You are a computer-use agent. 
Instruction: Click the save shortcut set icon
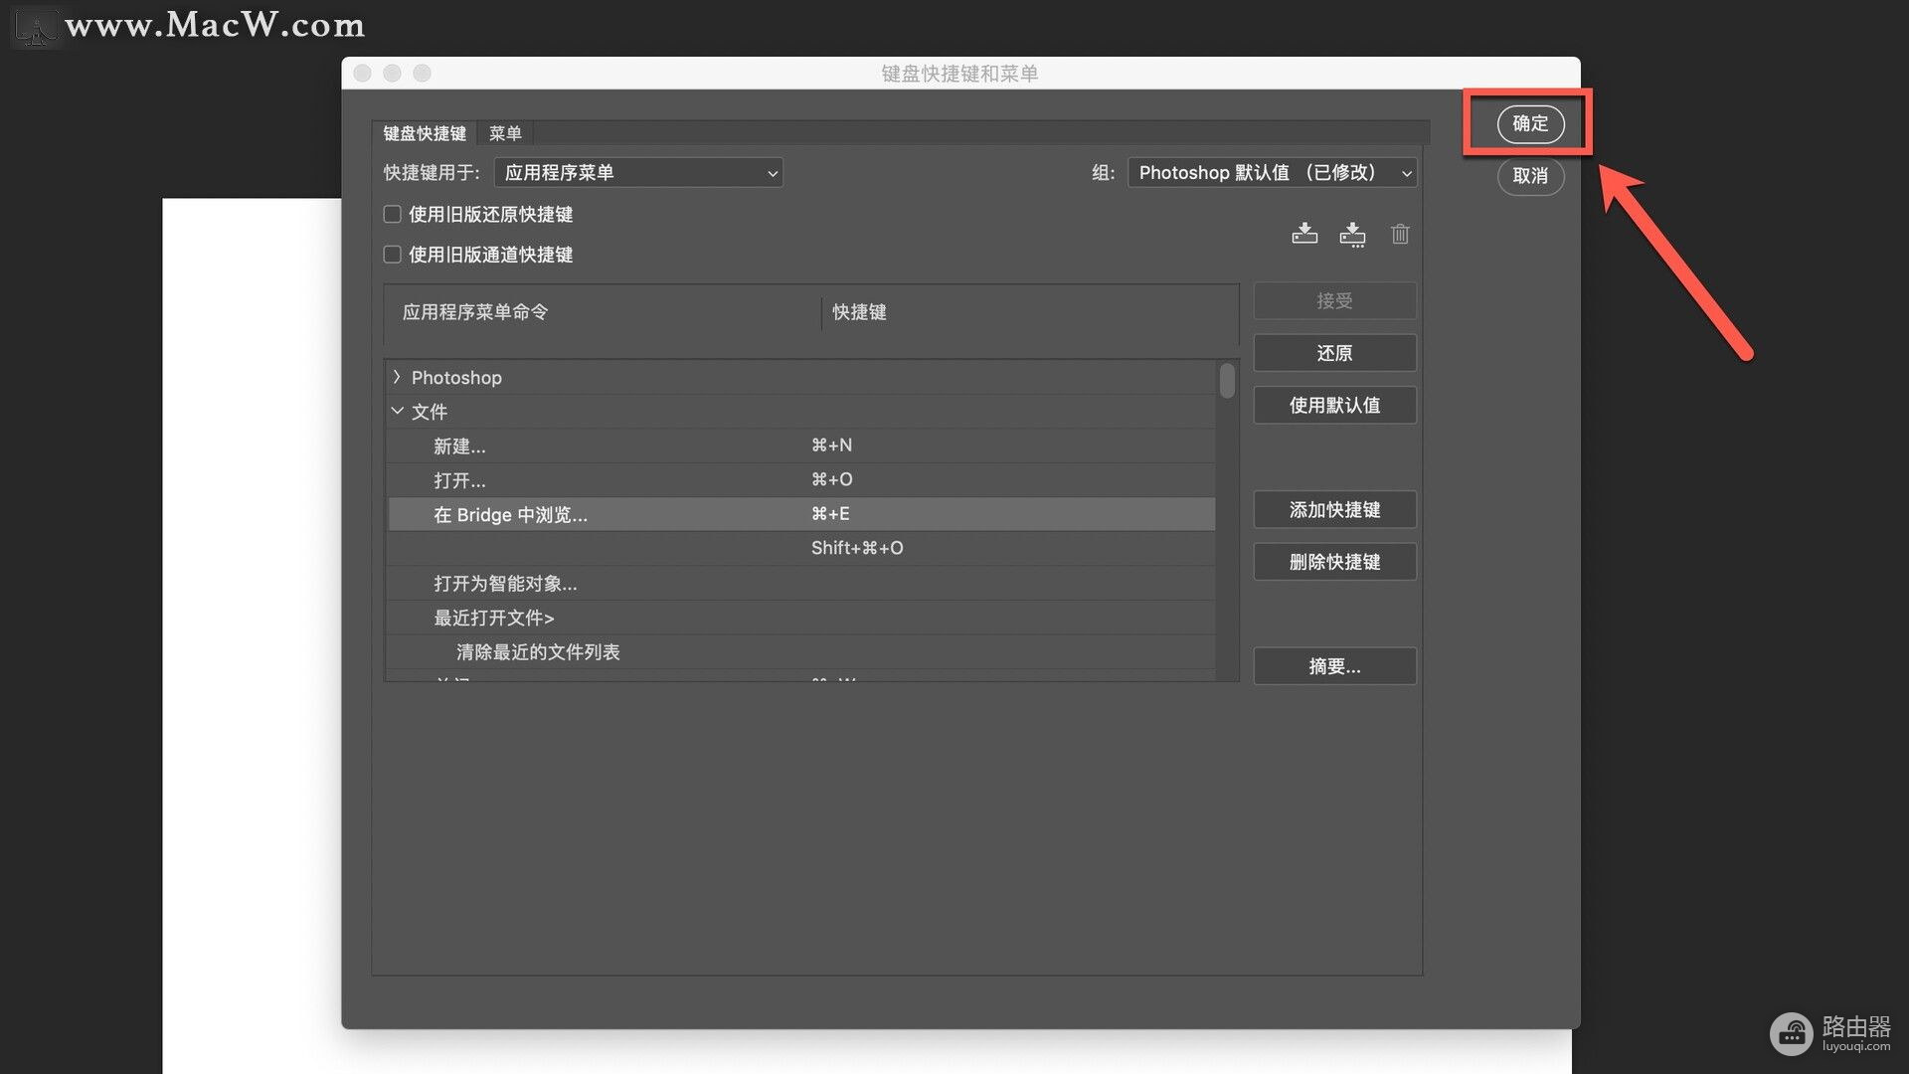pyautogui.click(x=1304, y=234)
